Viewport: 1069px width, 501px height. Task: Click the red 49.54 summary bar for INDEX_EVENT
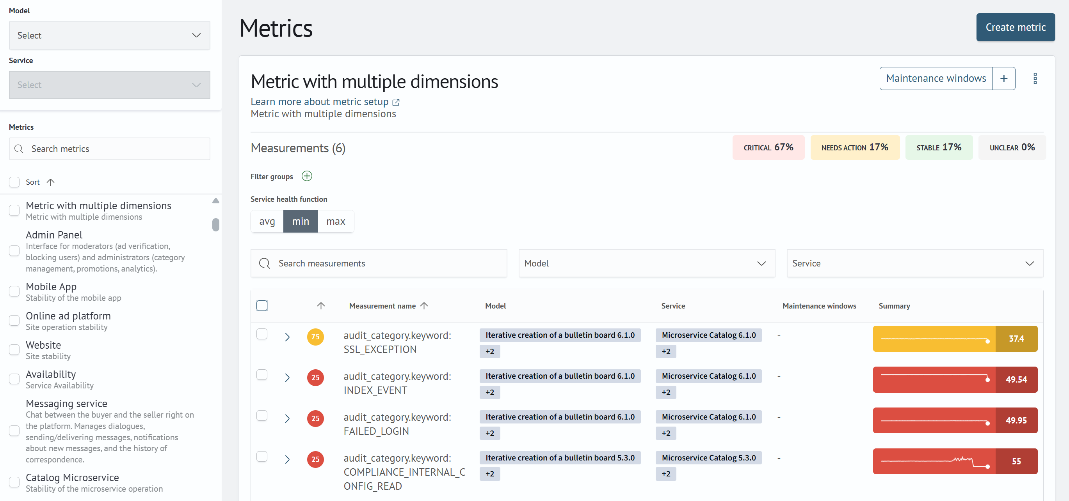pyautogui.click(x=955, y=379)
